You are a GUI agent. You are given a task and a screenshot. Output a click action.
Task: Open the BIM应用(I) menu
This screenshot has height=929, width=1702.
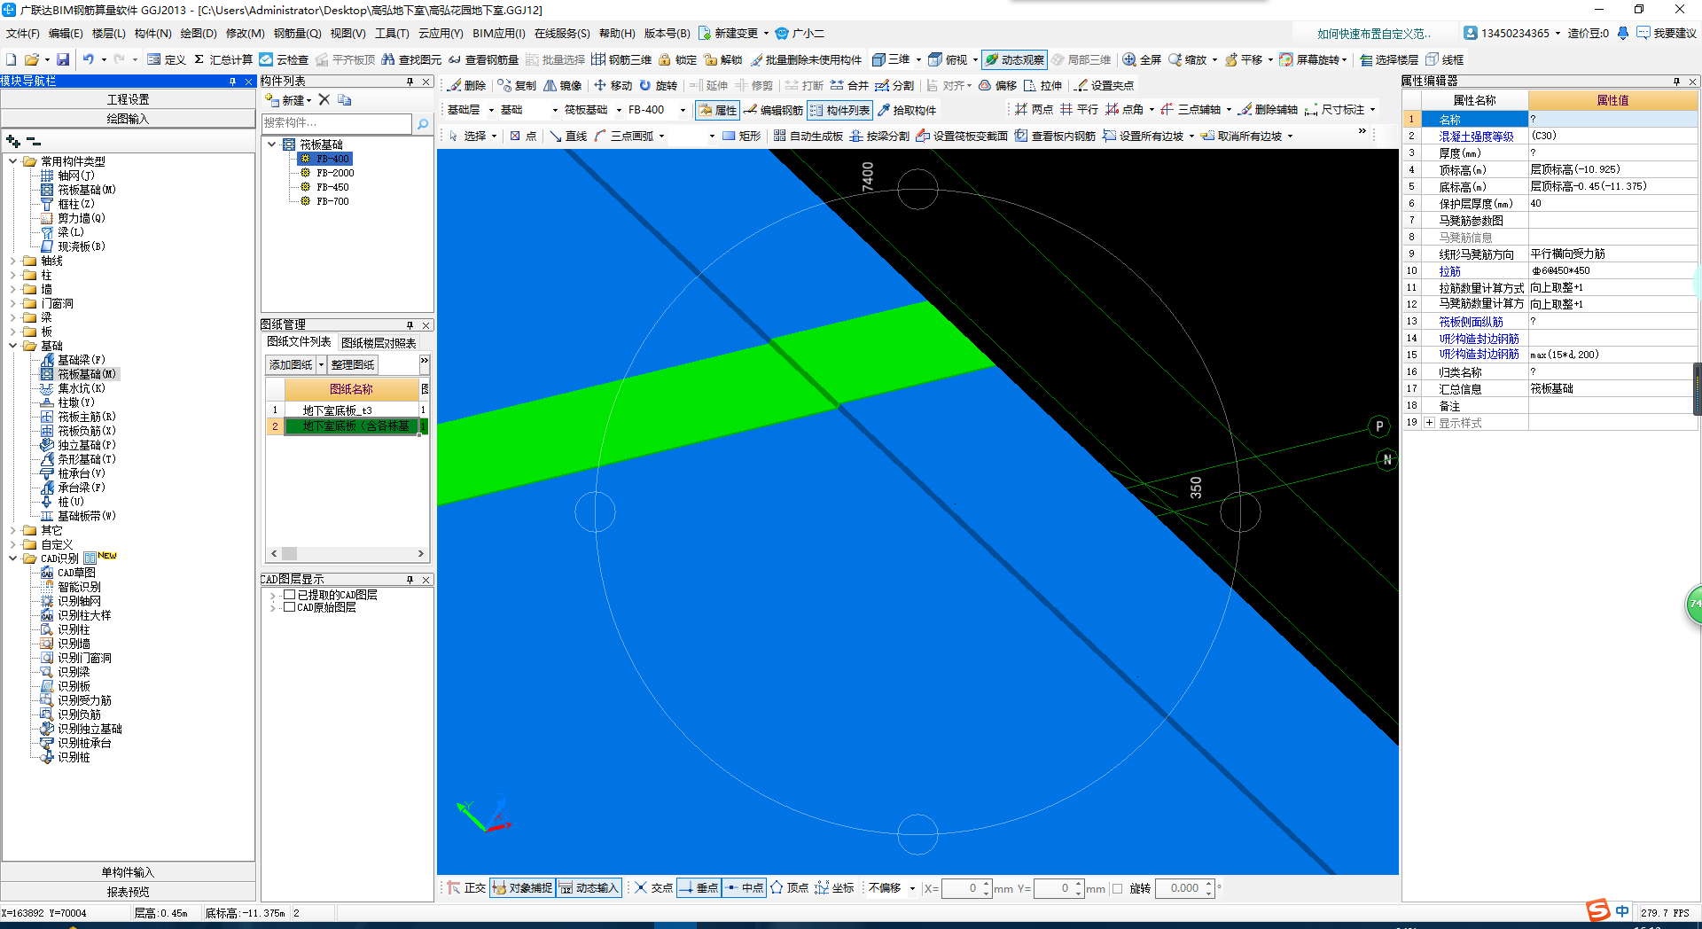[499, 33]
